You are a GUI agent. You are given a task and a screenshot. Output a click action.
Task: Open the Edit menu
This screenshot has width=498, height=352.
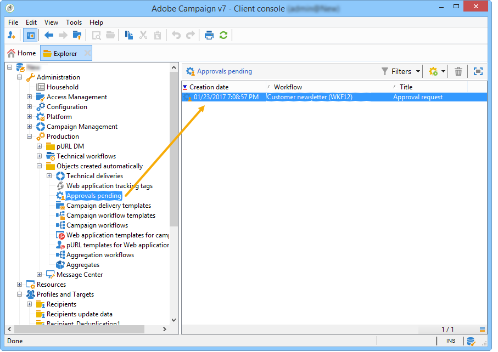click(x=31, y=22)
